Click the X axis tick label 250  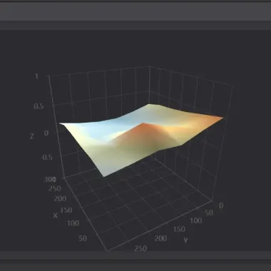[x=55, y=188]
